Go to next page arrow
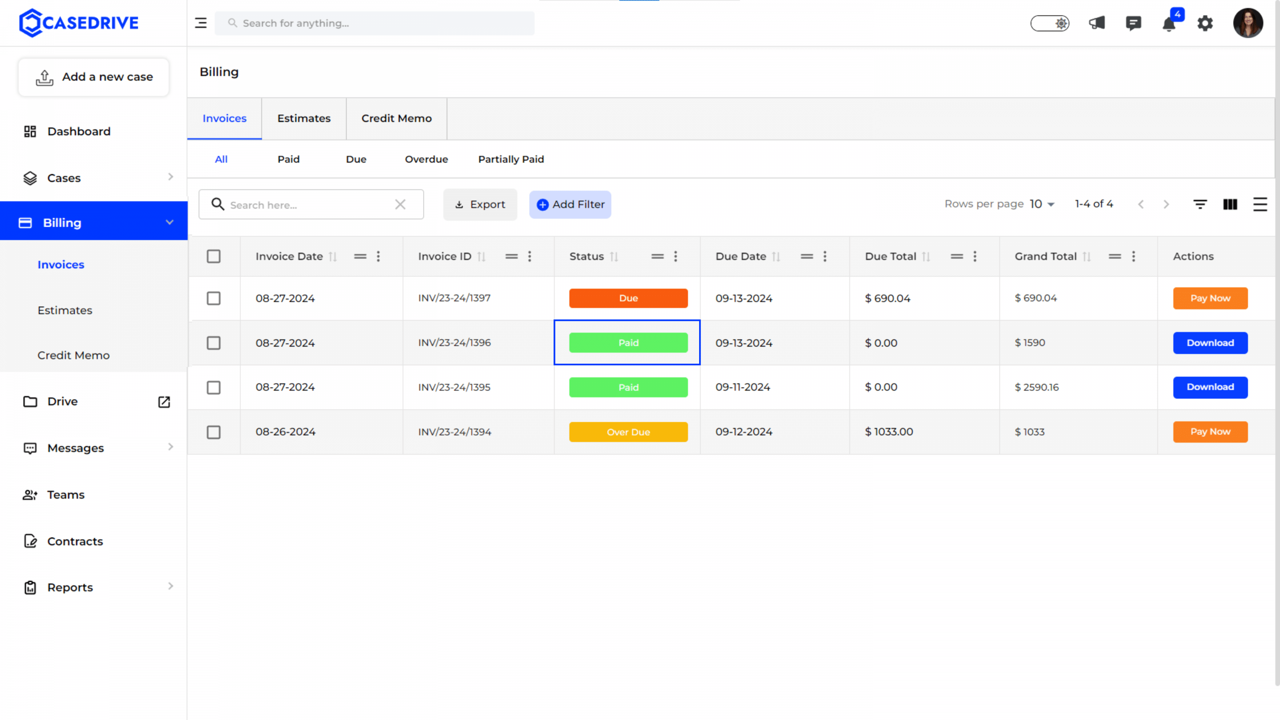The image size is (1280, 720). tap(1166, 204)
